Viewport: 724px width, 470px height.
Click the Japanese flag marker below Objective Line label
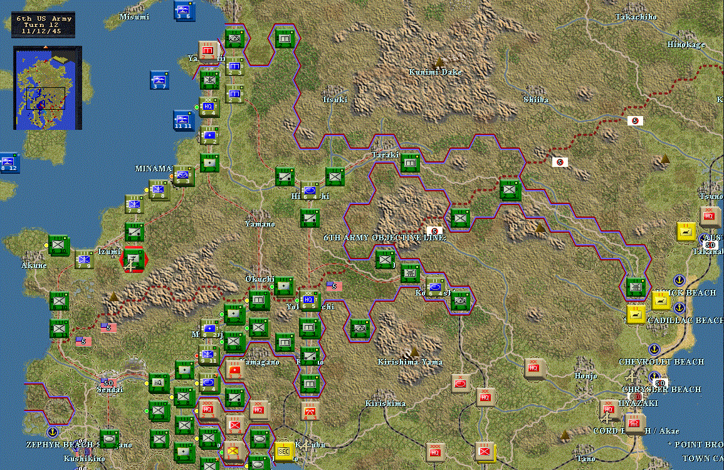point(434,231)
